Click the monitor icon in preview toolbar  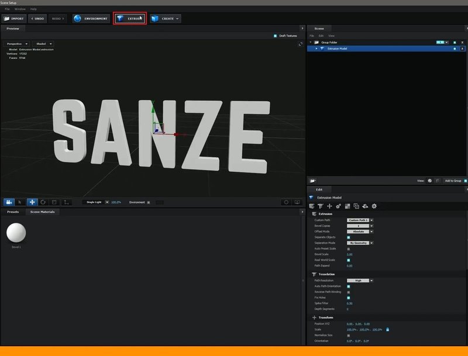(297, 202)
